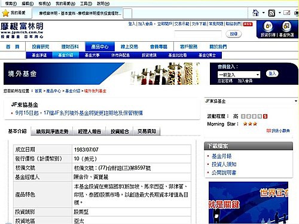
Task: Switch to 交易須知 tab
Action: (x=147, y=131)
